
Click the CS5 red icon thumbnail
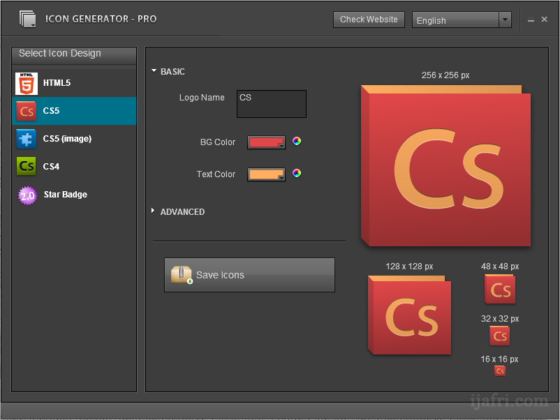tap(26, 111)
